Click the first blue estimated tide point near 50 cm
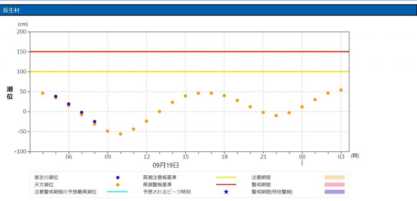Image resolution: width=417 pixels, height=201 pixels. tap(55, 96)
